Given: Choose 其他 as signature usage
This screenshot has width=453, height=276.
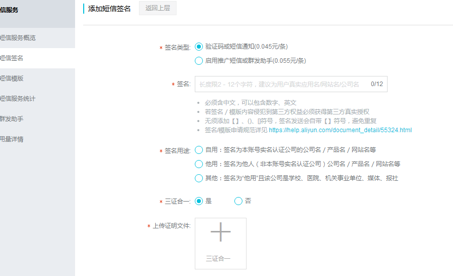Looking at the screenshot, I should click(199, 178).
